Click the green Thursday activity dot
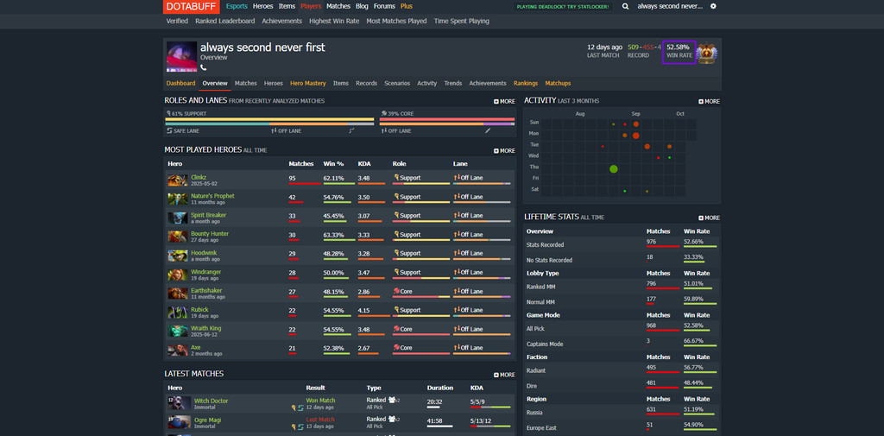 click(614, 168)
